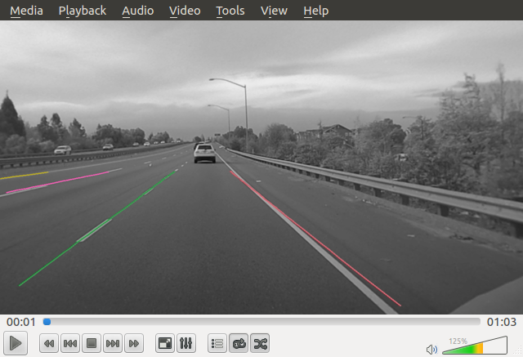This screenshot has width=523, height=357.
Task: Click the elapsed time 00:01 label
Action: 21,322
